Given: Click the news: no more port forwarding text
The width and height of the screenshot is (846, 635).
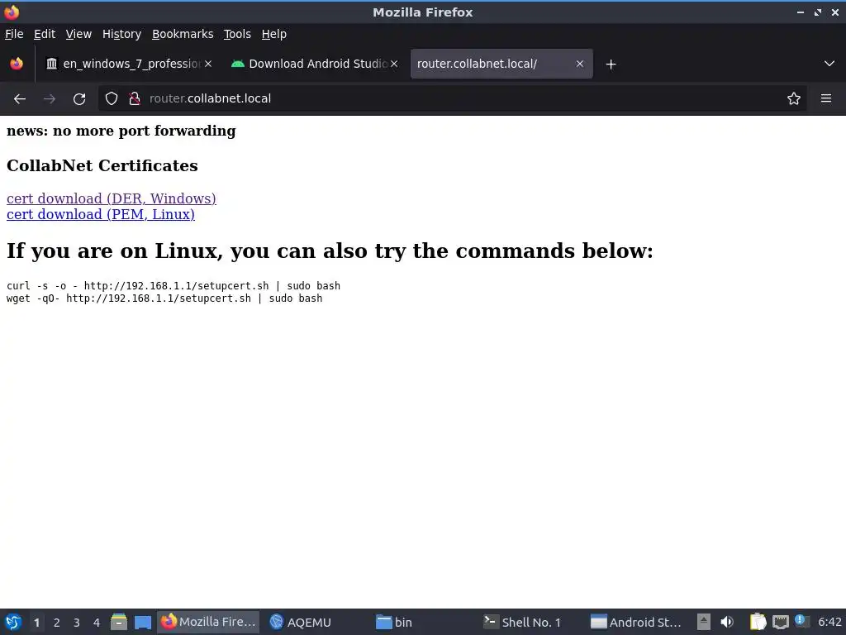Looking at the screenshot, I should coord(121,131).
